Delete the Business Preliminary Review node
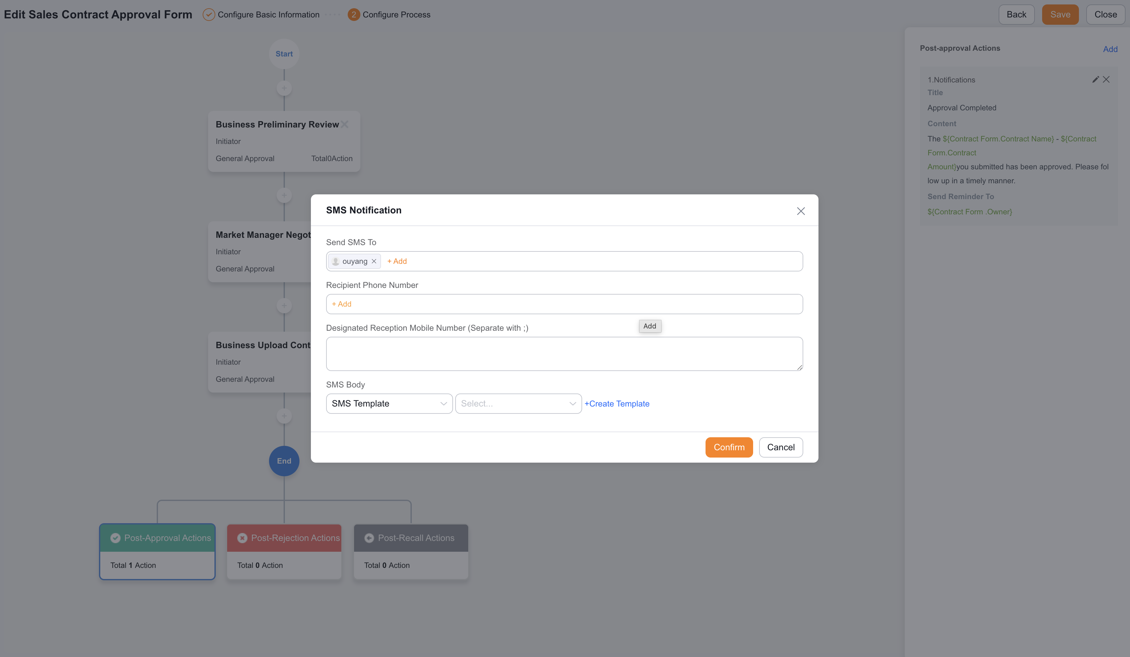1130x657 pixels. tap(345, 124)
